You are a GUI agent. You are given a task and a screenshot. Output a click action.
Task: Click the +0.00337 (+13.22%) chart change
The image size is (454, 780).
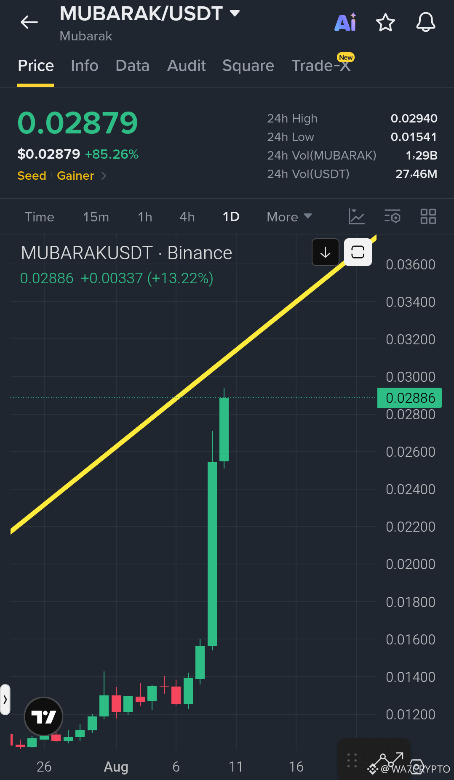147,278
